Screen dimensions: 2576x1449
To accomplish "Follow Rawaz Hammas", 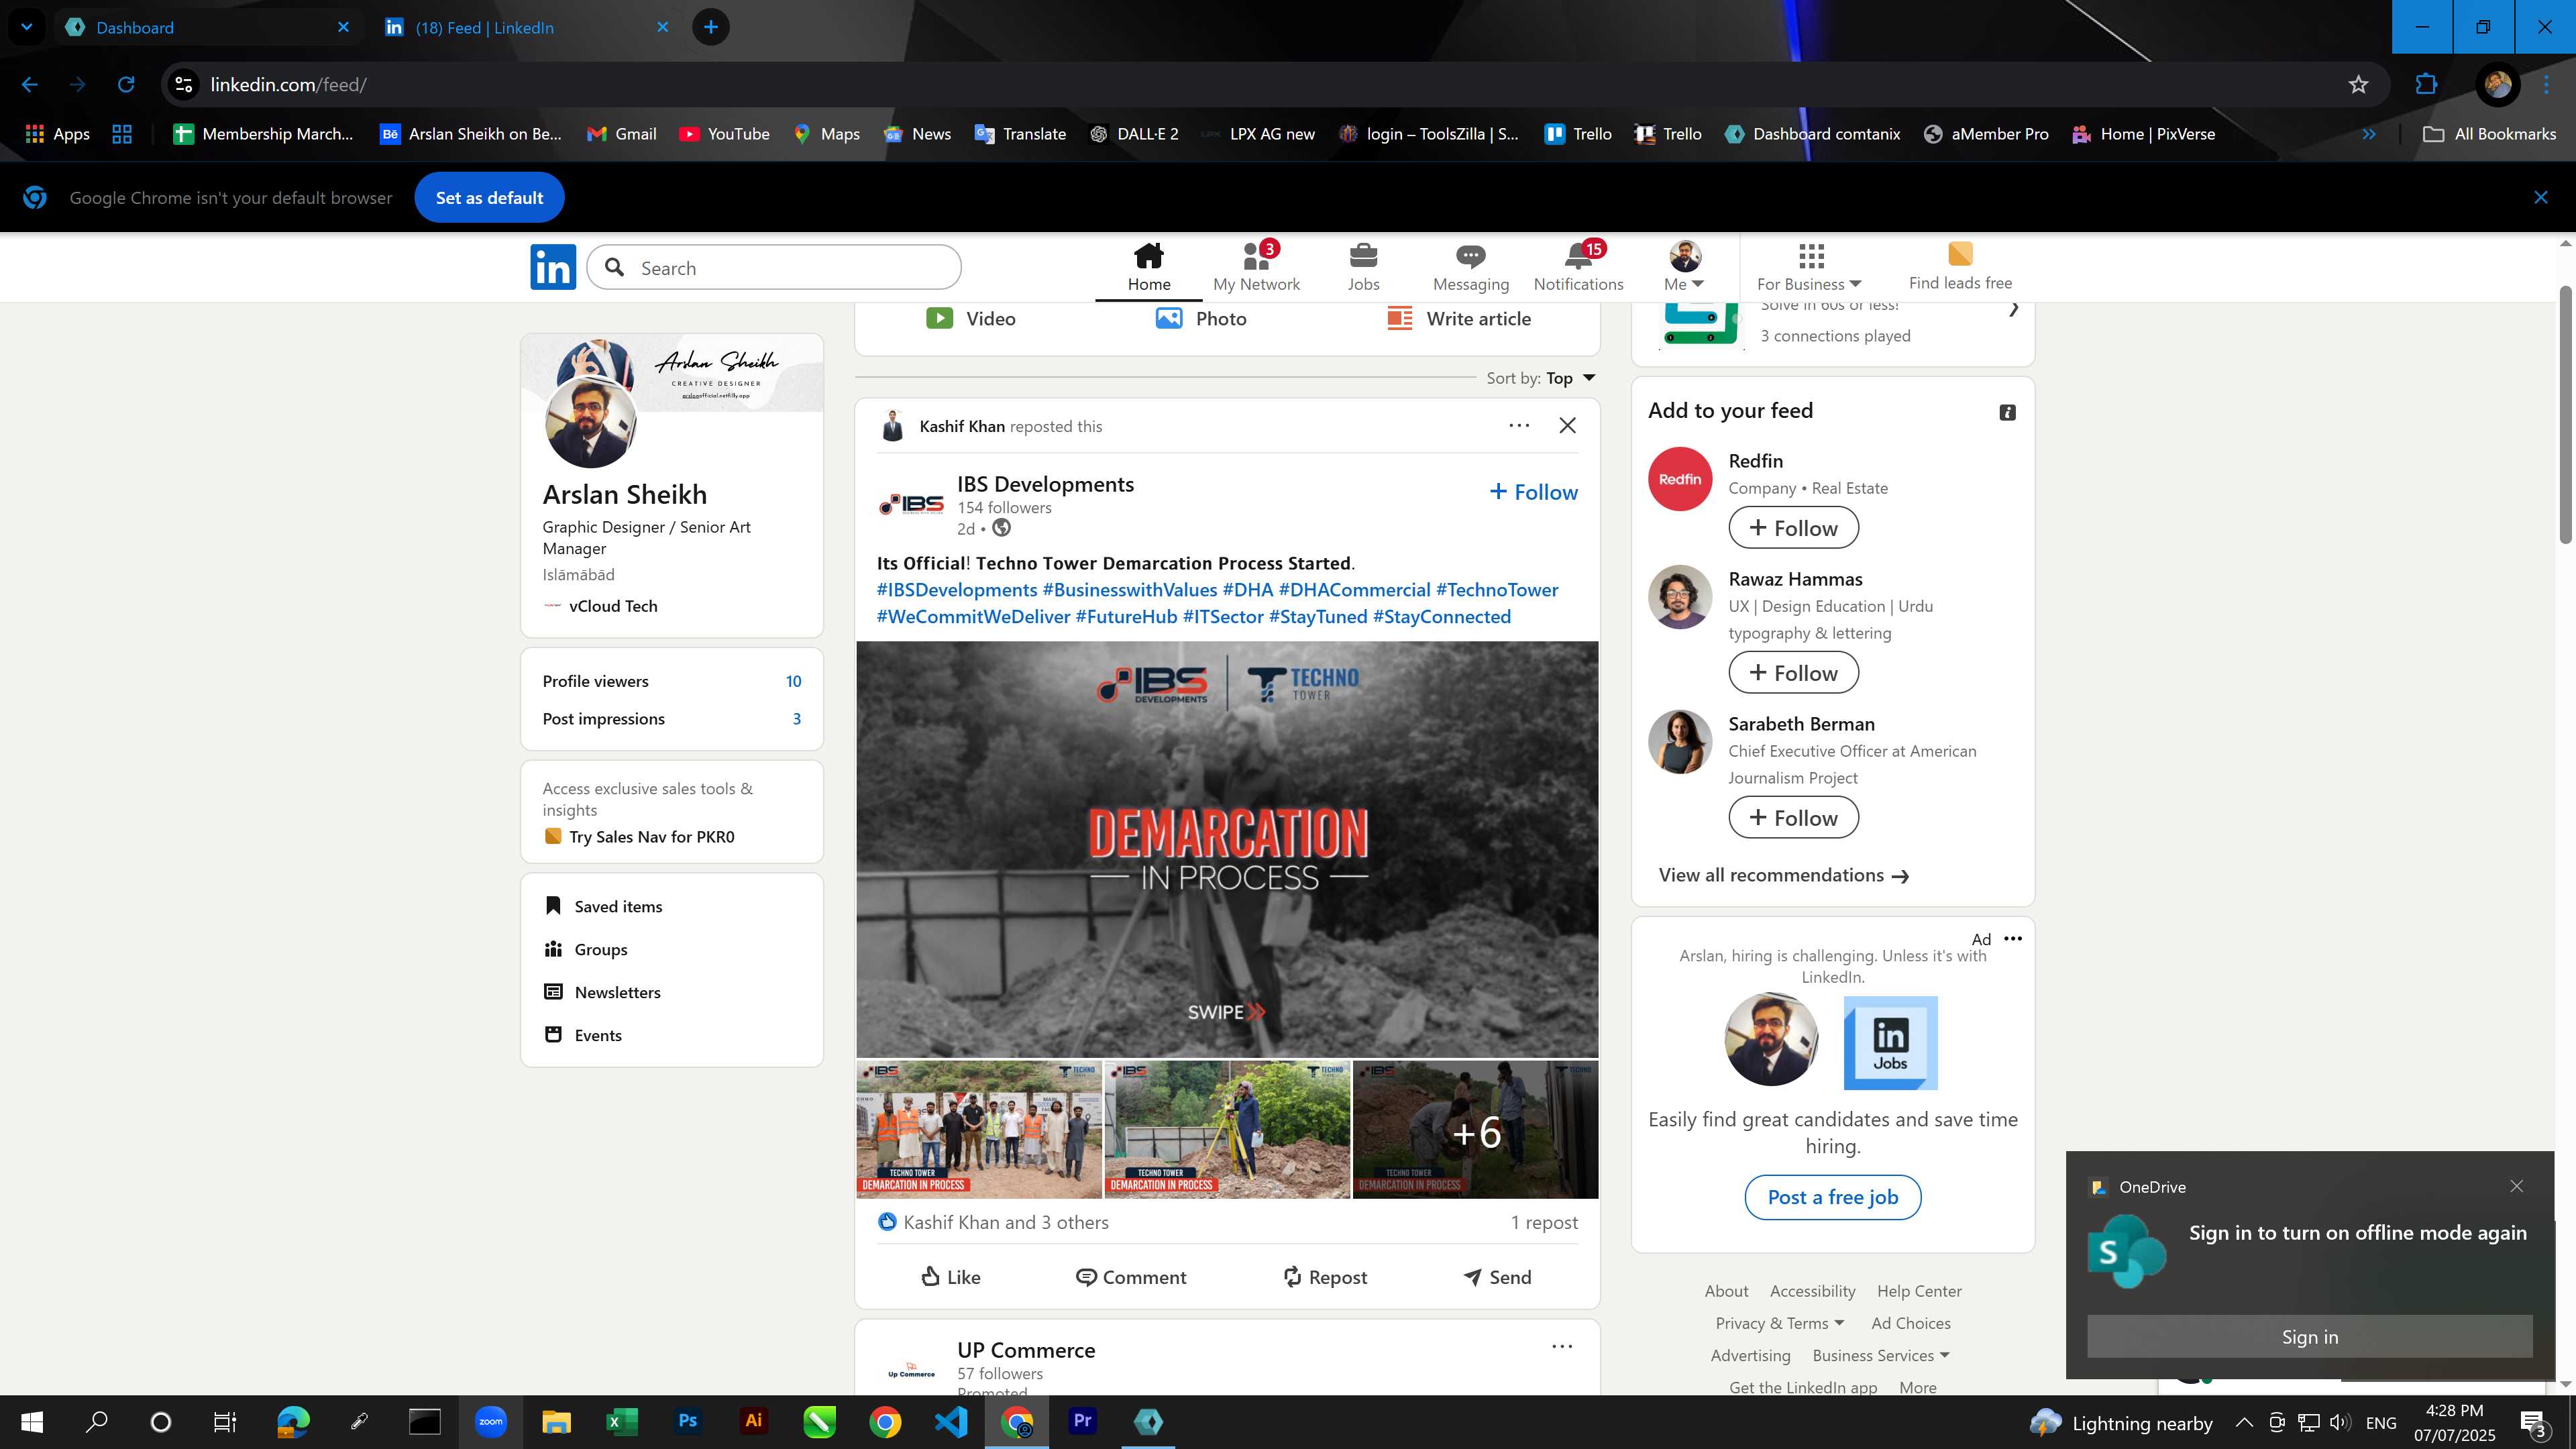I will click(1793, 673).
